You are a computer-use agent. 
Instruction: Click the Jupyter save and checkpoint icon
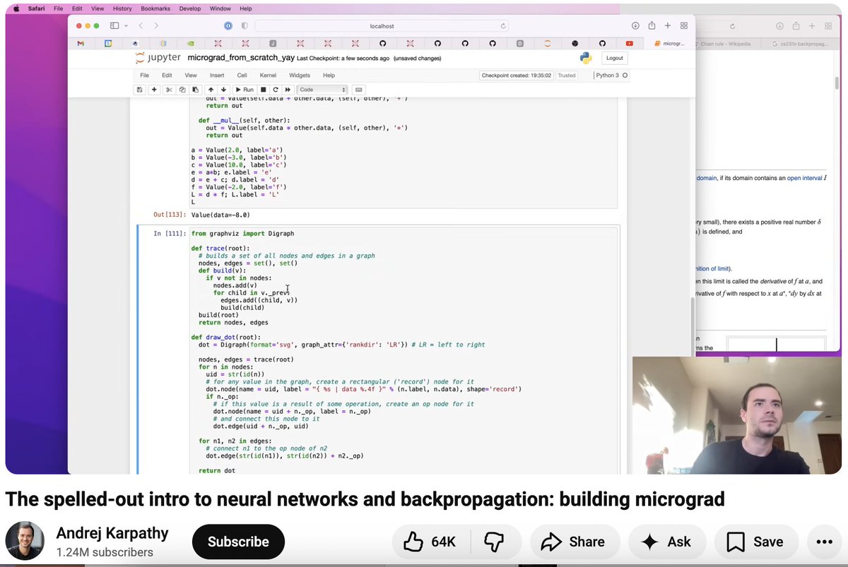(140, 90)
